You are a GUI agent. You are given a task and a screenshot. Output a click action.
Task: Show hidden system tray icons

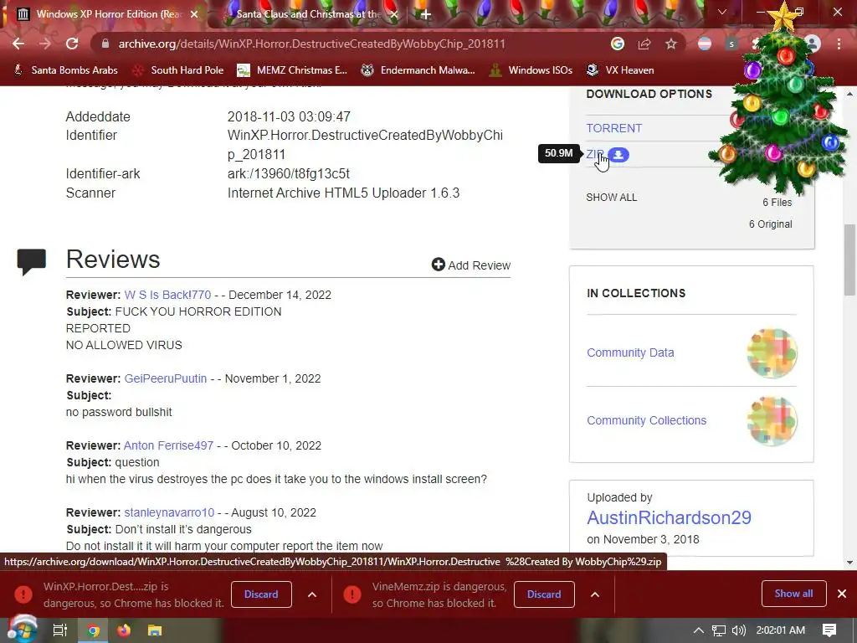[698, 630]
